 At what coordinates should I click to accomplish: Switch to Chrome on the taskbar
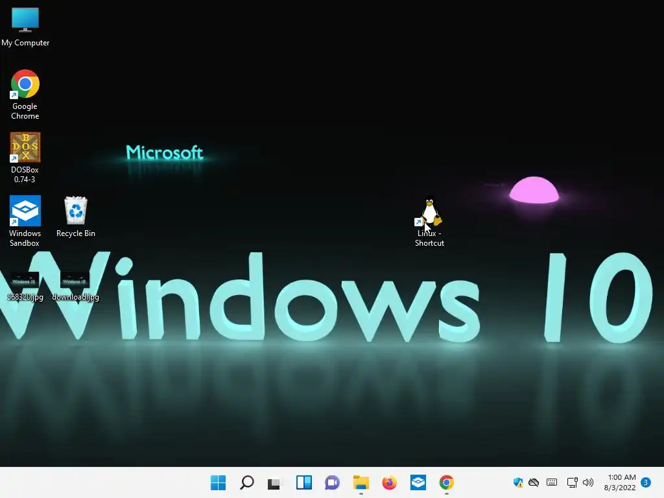point(446,482)
